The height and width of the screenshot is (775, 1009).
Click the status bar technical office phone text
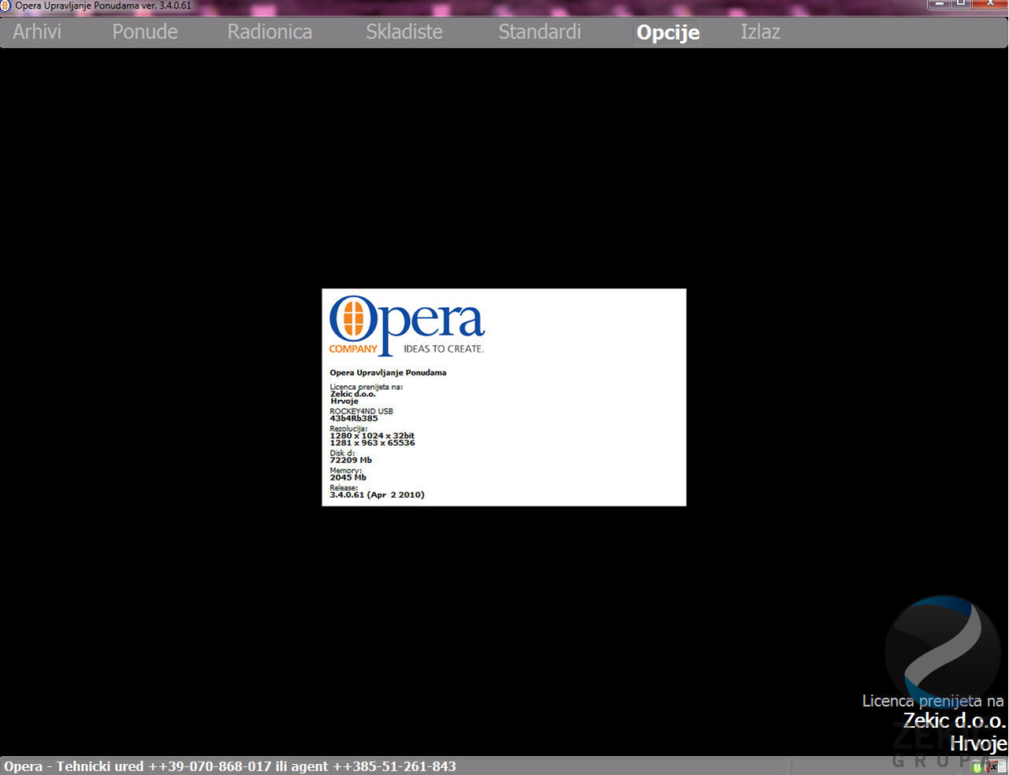click(230, 766)
